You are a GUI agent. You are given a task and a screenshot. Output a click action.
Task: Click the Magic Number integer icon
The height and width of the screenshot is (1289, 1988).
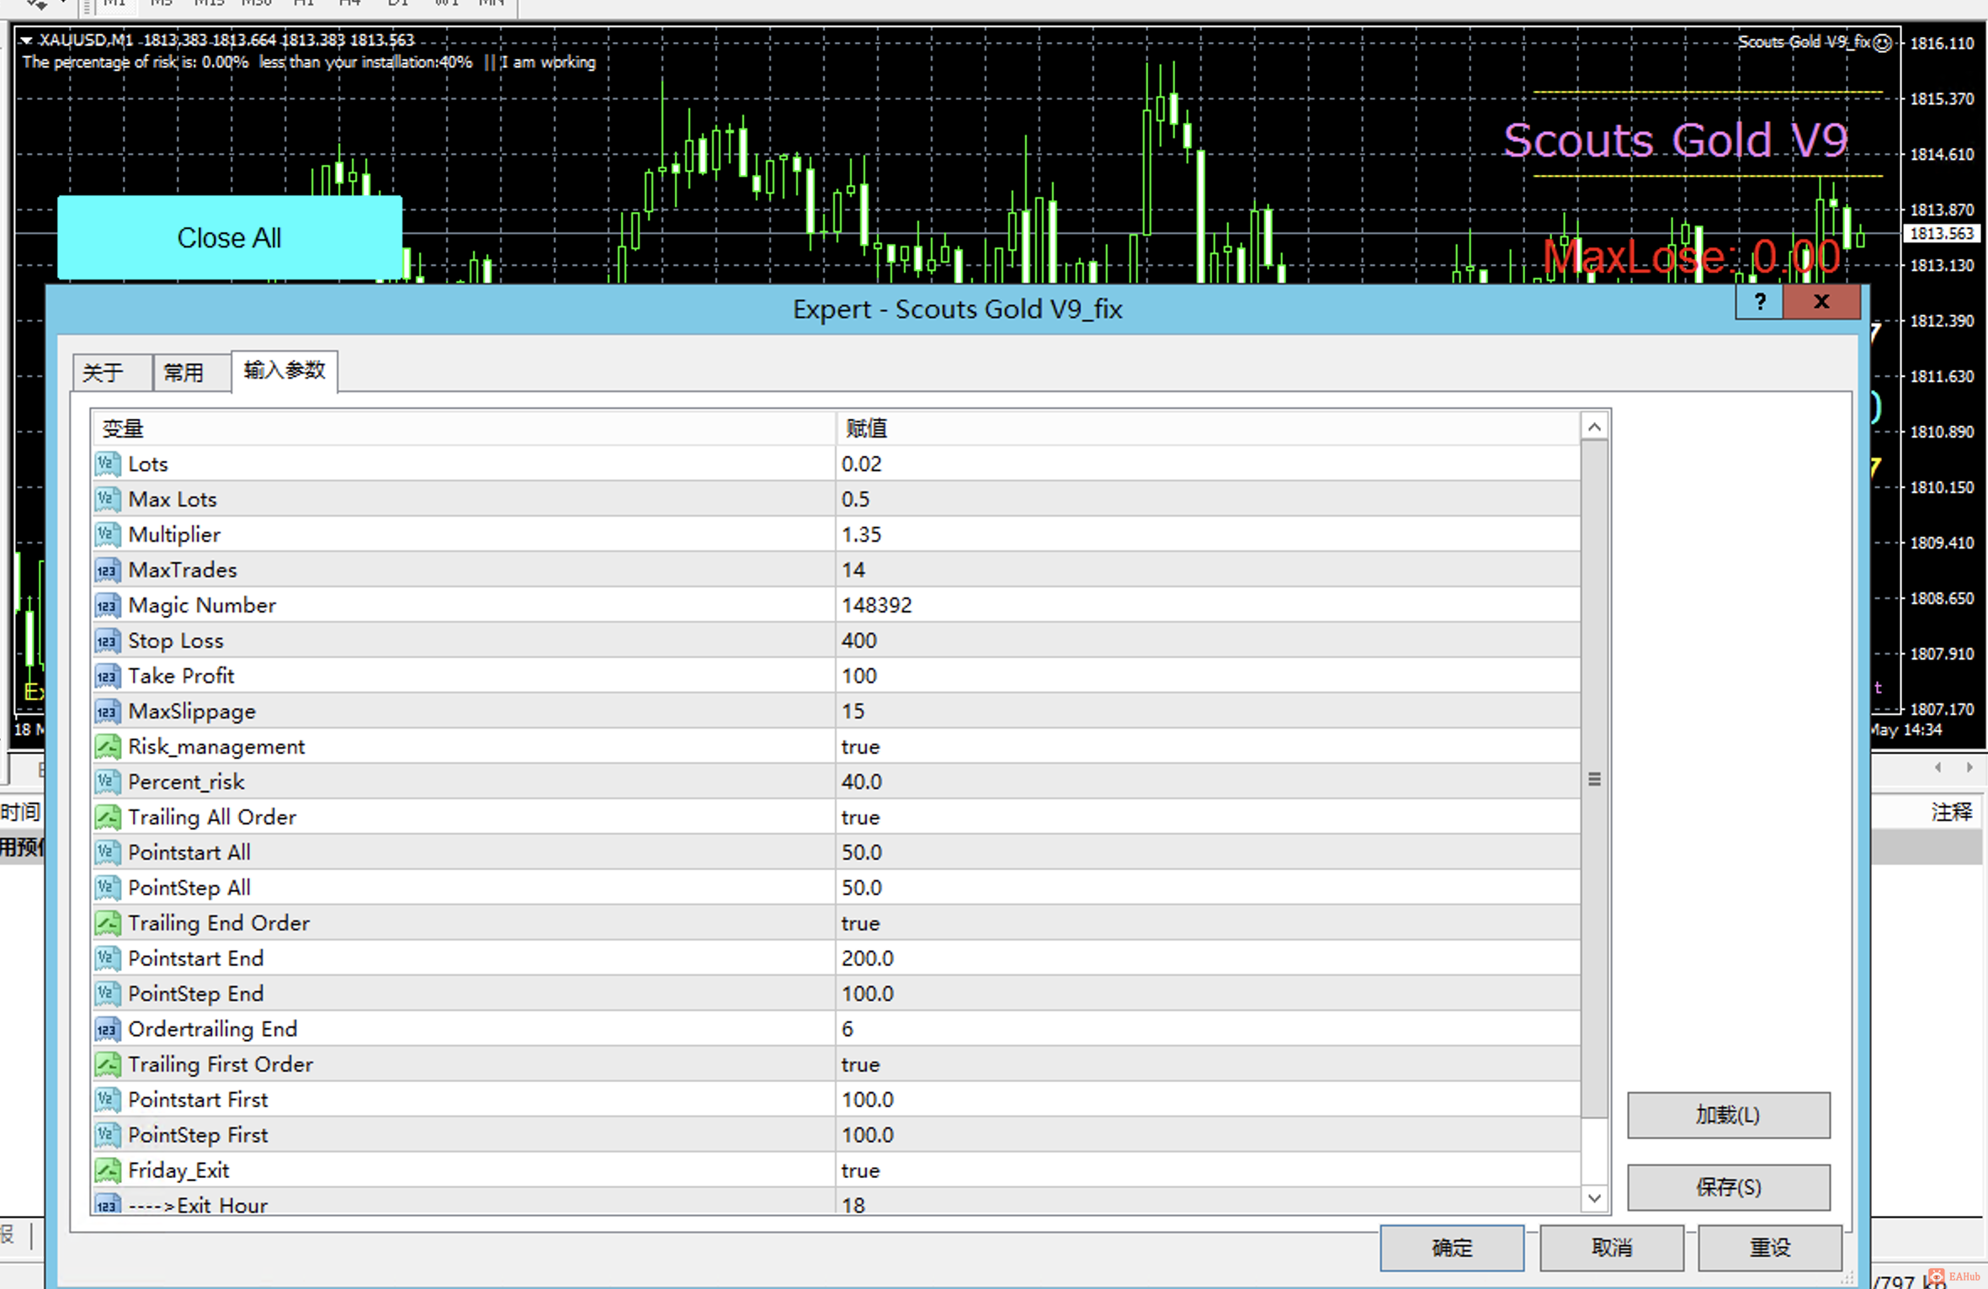[x=108, y=605]
